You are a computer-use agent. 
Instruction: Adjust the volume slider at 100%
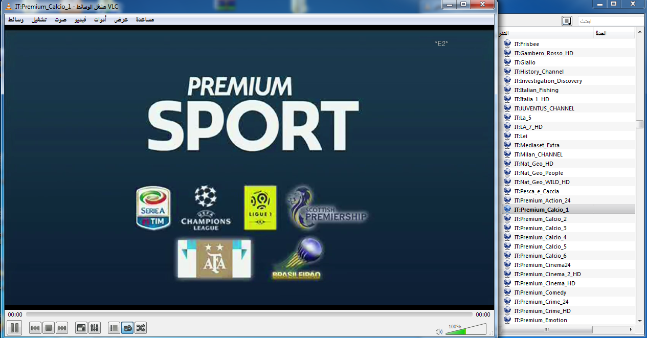tap(466, 329)
